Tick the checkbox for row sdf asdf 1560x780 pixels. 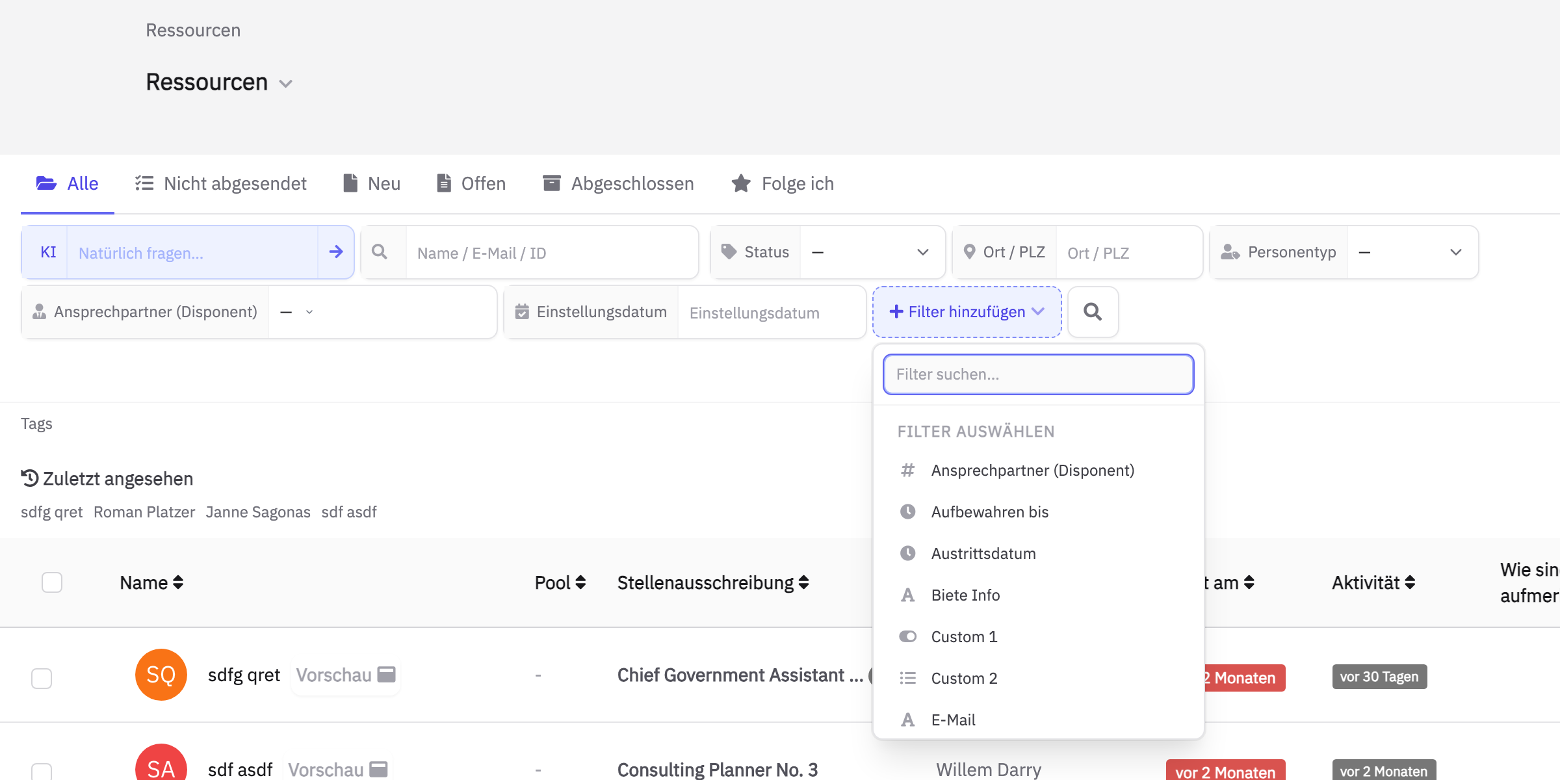tap(42, 771)
